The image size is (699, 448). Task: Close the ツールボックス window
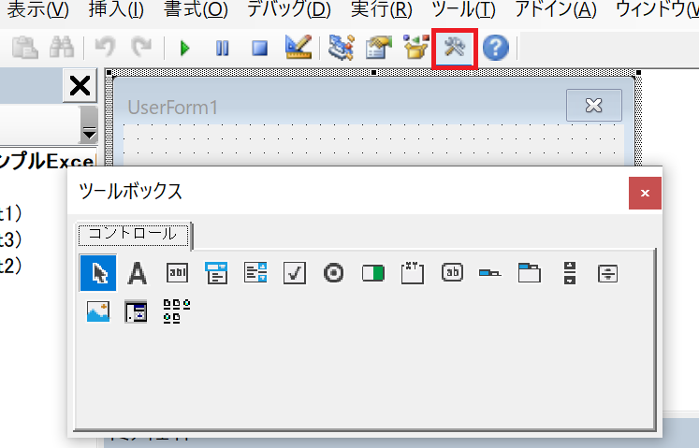645,193
